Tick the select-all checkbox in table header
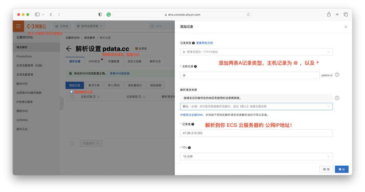This screenshot has height=192, width=365. pyautogui.click(x=72, y=97)
